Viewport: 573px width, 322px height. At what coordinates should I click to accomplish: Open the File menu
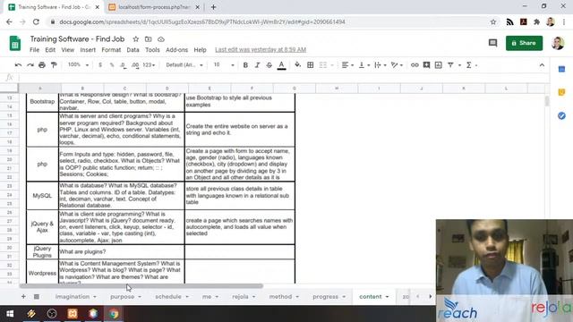pos(34,50)
